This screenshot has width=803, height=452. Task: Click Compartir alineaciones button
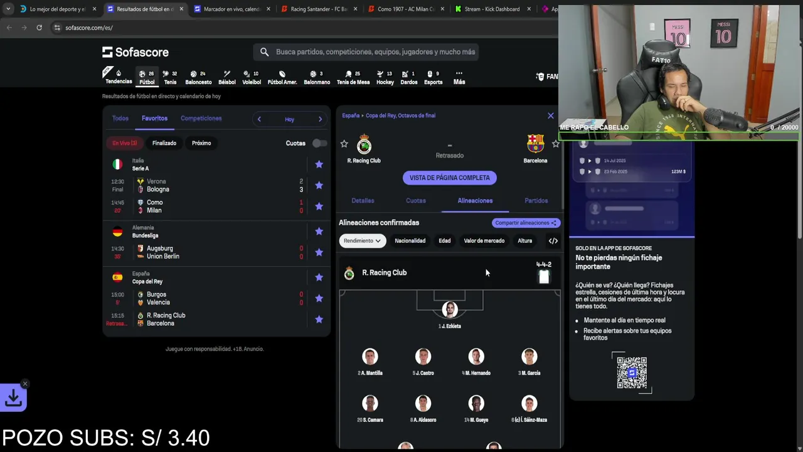[x=525, y=223]
